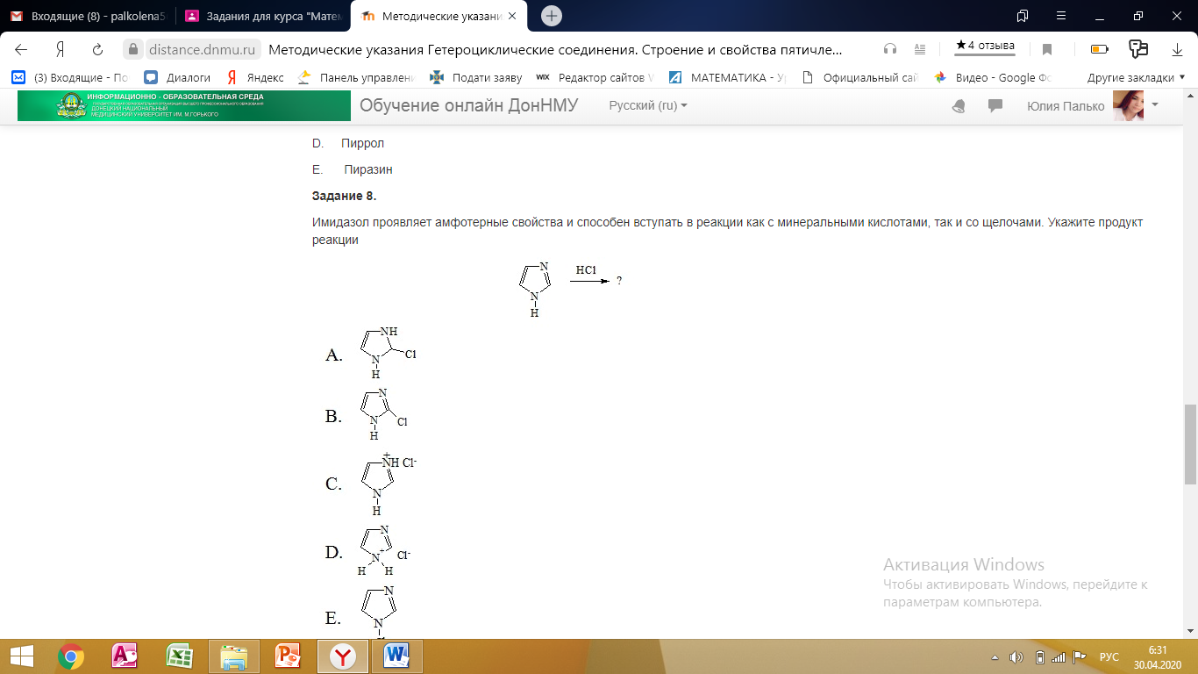
Task: Open the tab manager icon in title bar
Action: pyautogui.click(x=1023, y=16)
